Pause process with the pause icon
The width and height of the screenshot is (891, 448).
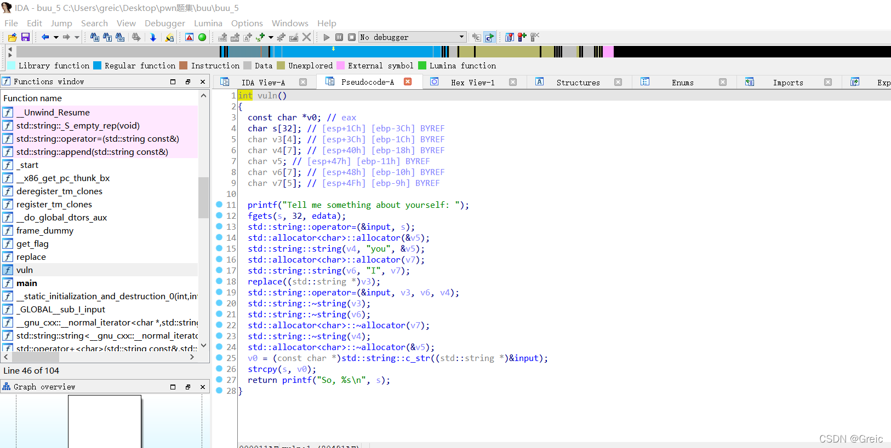pyautogui.click(x=339, y=37)
